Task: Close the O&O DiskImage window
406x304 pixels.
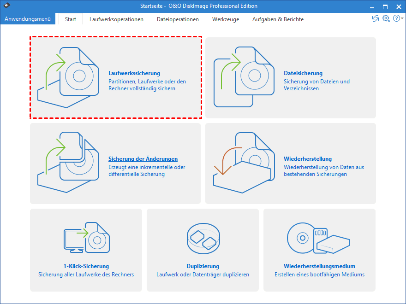Action: click(x=399, y=7)
